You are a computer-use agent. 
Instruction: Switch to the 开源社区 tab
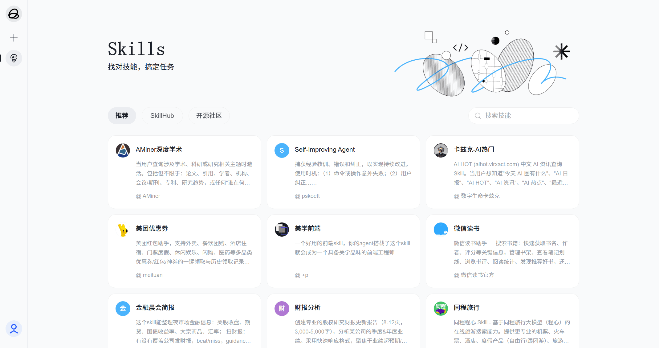point(209,116)
